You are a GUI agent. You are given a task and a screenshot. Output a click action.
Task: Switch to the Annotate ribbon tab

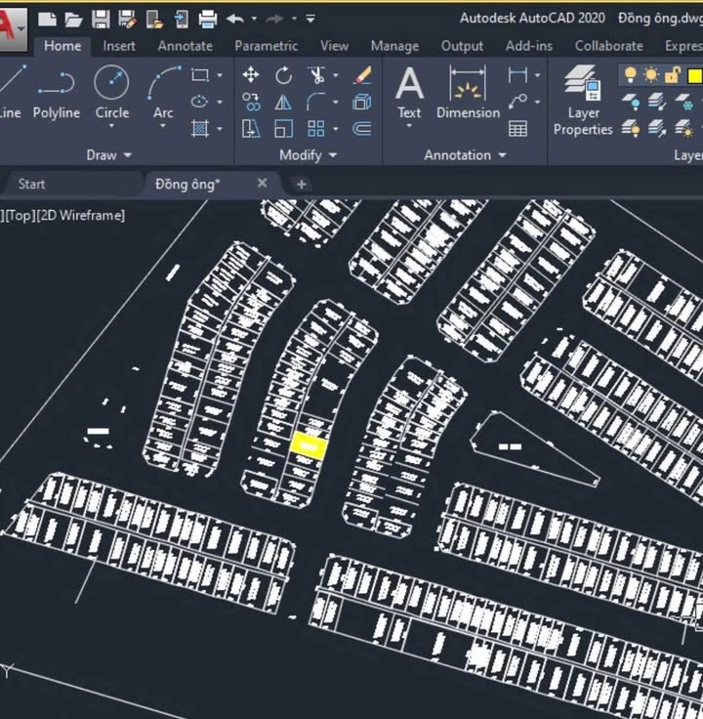pyautogui.click(x=185, y=45)
